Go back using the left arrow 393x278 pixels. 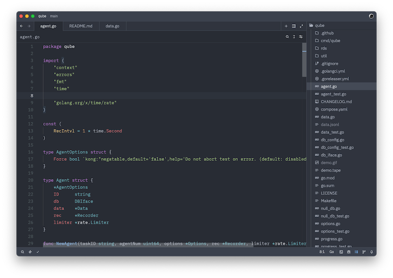tap(22, 26)
